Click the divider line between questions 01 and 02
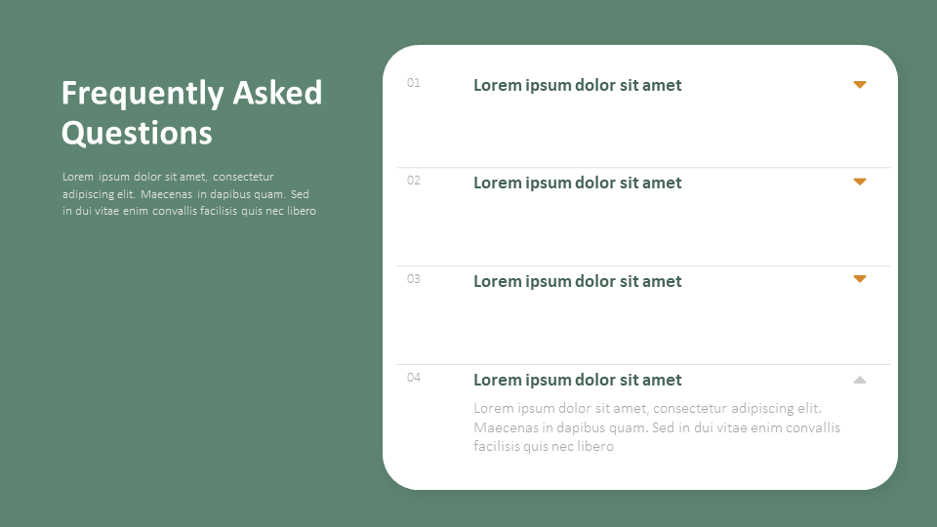The height and width of the screenshot is (527, 937). click(x=643, y=168)
